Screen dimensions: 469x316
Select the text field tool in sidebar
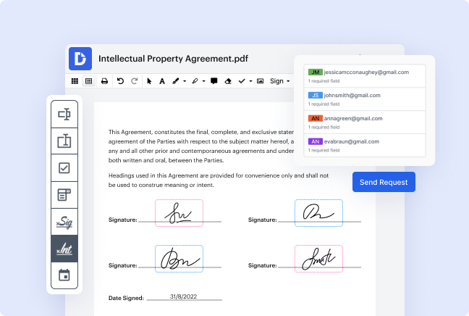[64, 114]
